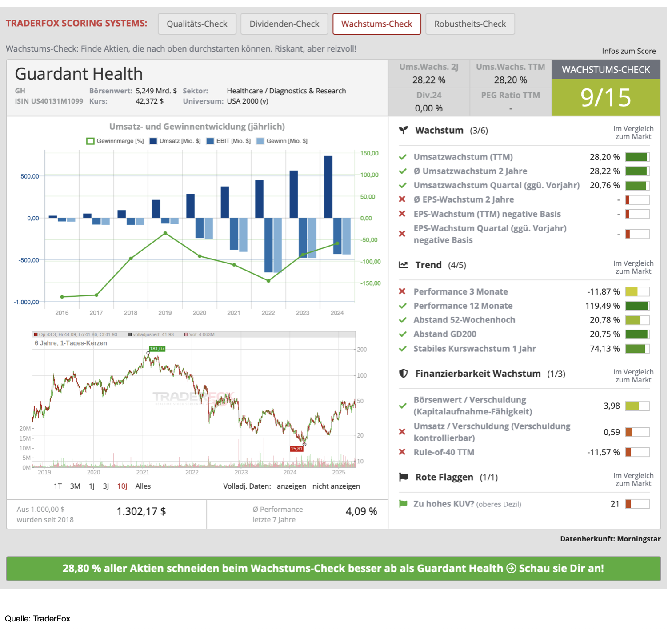Click the Ums.Wachs. TTM metric cell
The width and height of the screenshot is (672, 629).
coord(511,73)
